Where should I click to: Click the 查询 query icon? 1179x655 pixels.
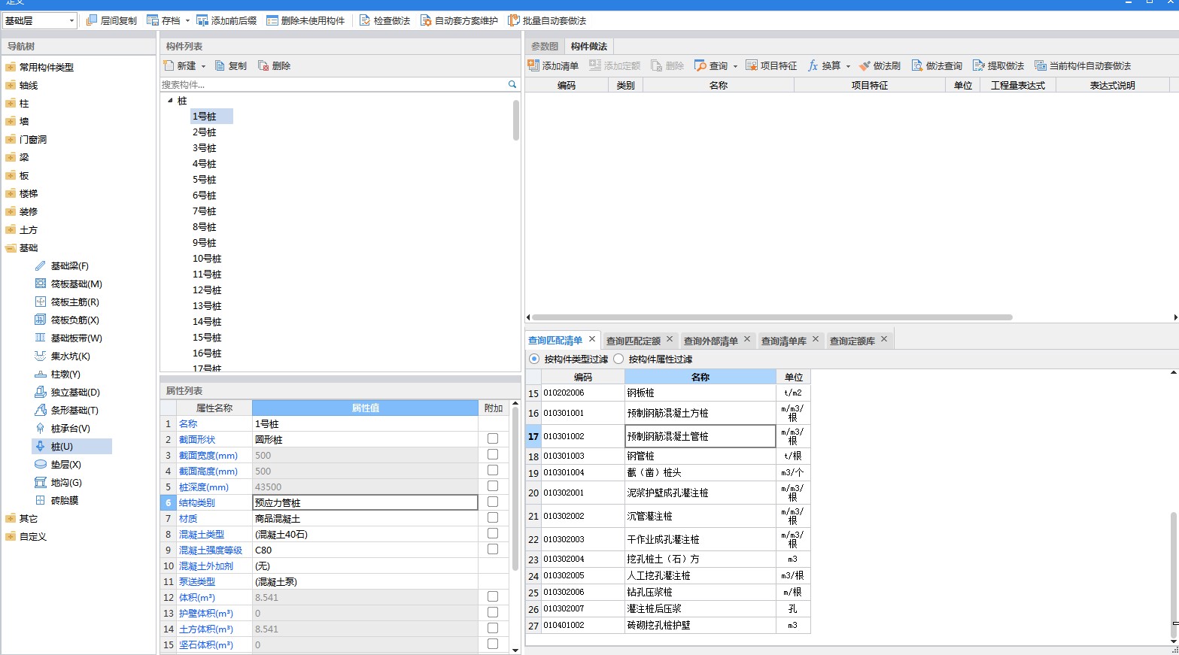(x=700, y=65)
